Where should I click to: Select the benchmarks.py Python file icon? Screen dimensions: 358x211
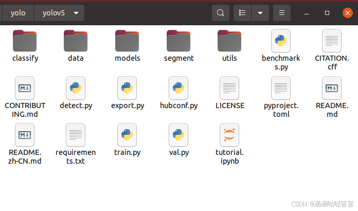coord(281,41)
